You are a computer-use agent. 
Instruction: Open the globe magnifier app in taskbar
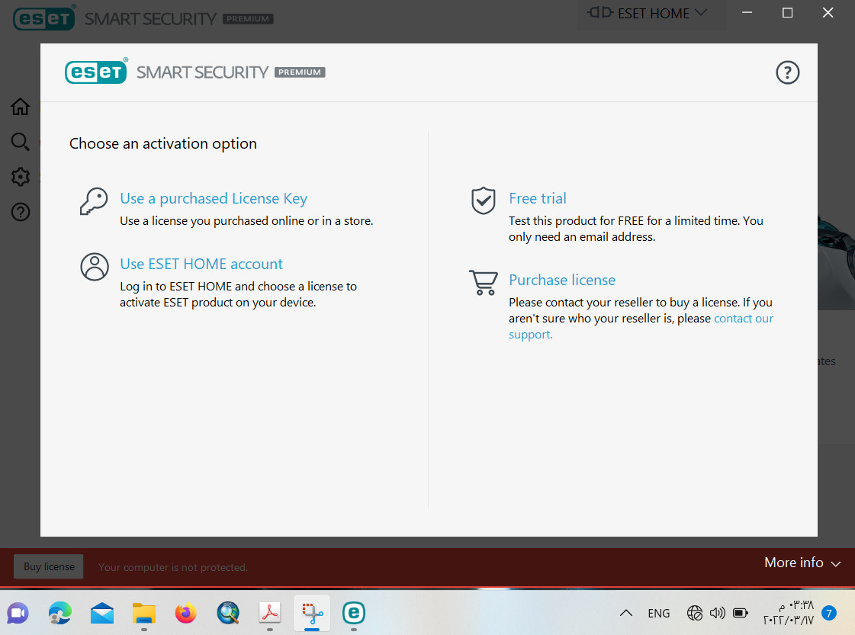[x=228, y=613]
